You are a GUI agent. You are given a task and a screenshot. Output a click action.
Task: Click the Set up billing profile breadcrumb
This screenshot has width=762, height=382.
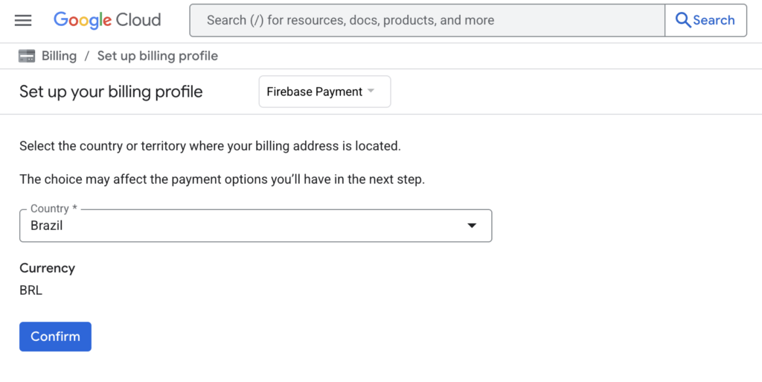point(157,56)
